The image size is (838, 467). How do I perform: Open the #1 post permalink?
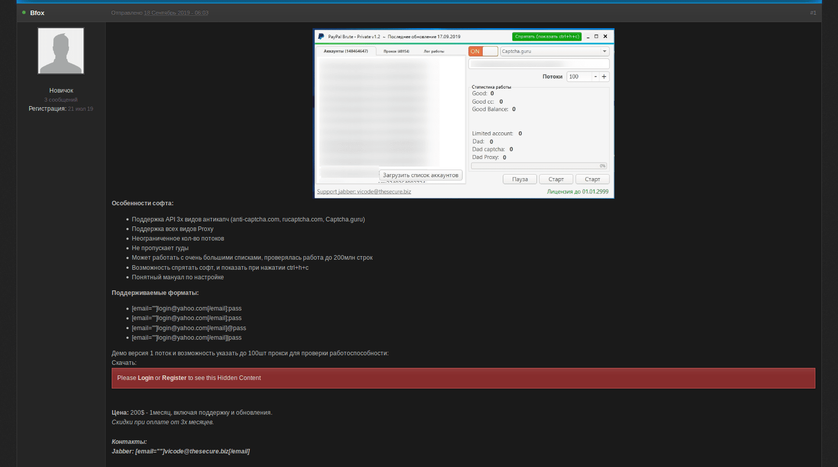click(813, 13)
